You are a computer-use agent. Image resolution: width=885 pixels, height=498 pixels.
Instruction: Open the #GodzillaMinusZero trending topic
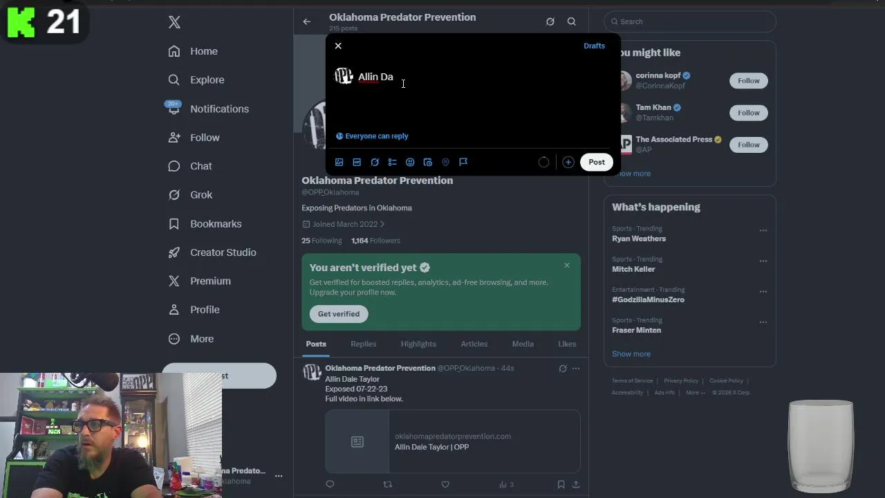pyautogui.click(x=648, y=299)
